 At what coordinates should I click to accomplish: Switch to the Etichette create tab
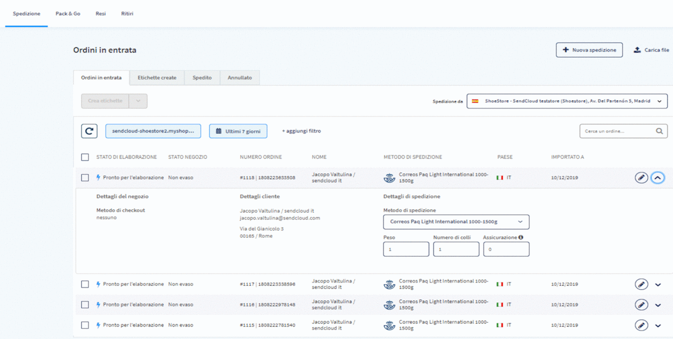click(x=157, y=78)
